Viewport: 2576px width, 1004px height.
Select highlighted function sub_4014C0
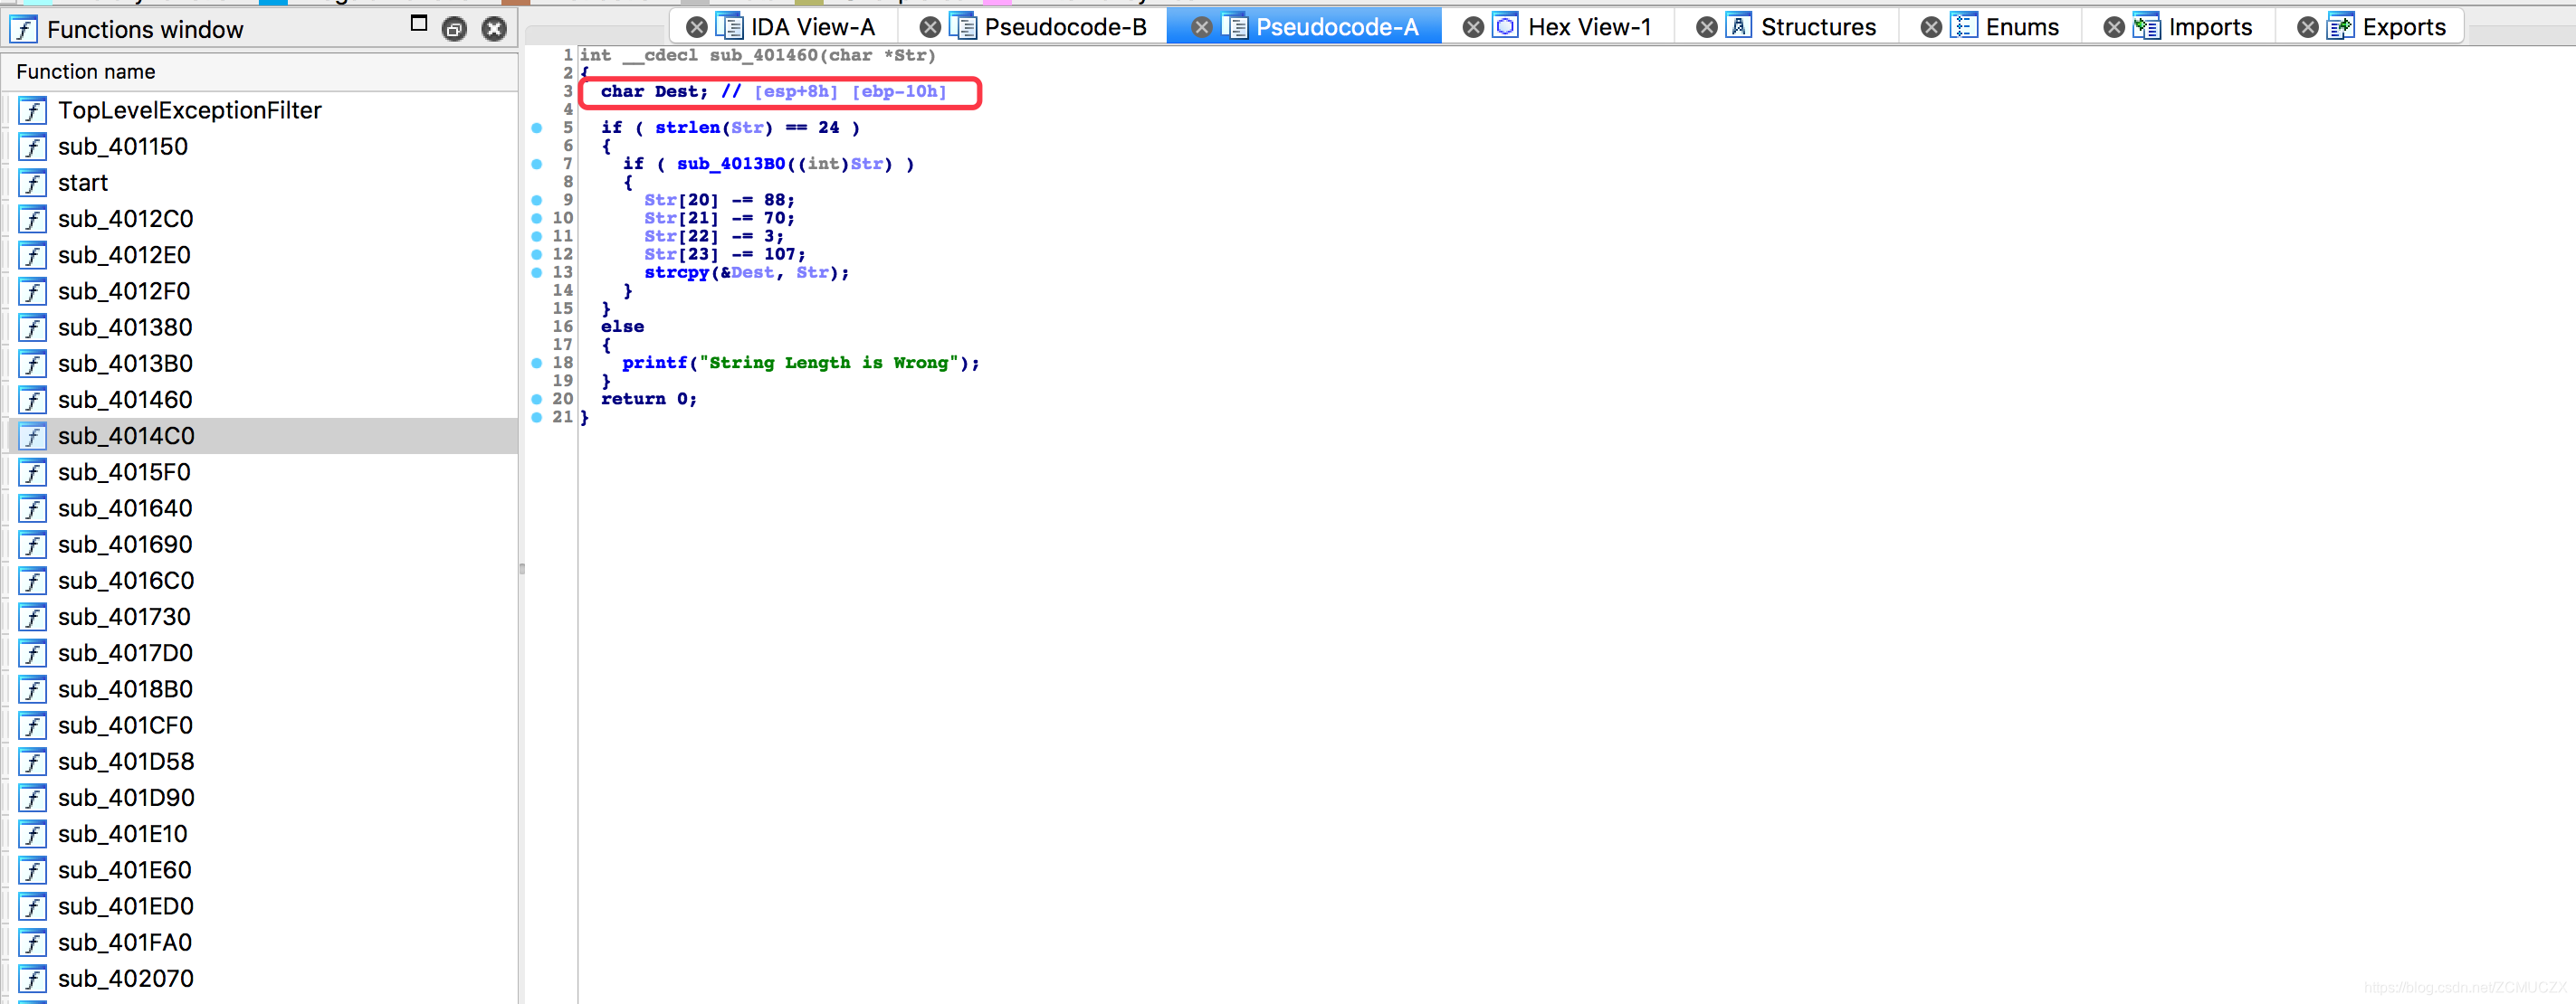(260, 436)
